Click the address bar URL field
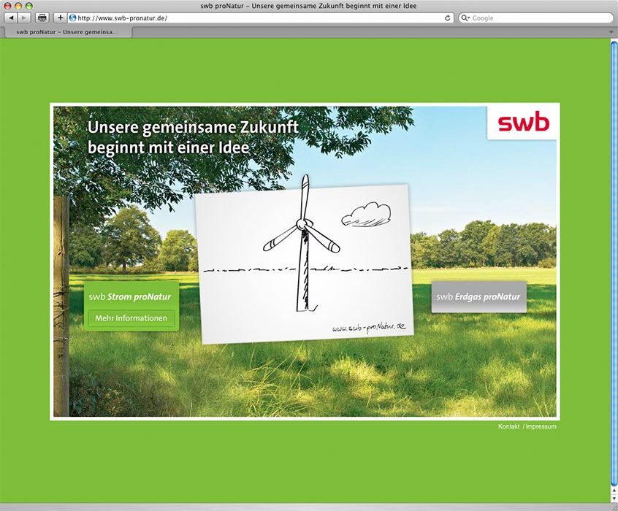The image size is (618, 511). 260,18
